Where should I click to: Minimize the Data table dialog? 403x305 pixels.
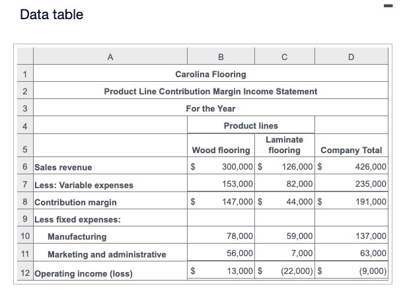click(388, 6)
